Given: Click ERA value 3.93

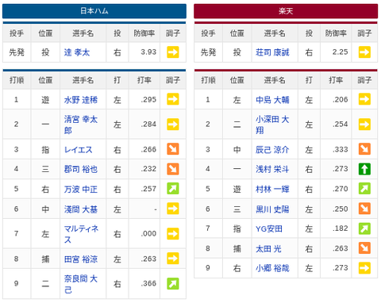Looking at the screenshot, I should (x=148, y=52).
